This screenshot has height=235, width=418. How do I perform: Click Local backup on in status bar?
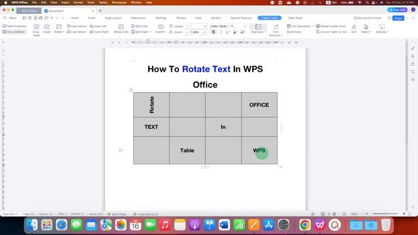click(146, 214)
